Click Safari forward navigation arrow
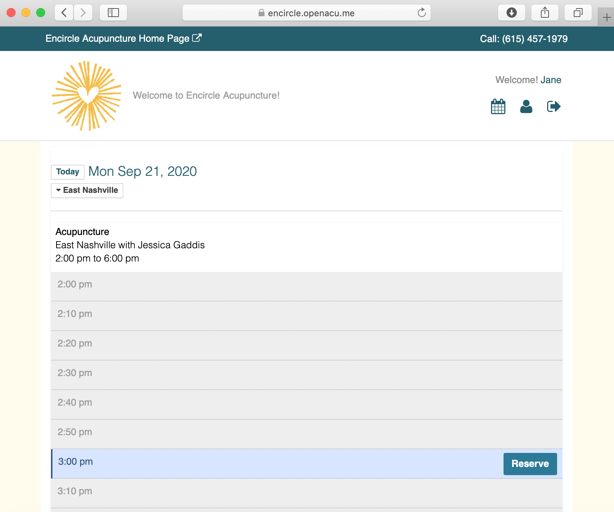Screen dimensions: 614x512 click(x=83, y=13)
